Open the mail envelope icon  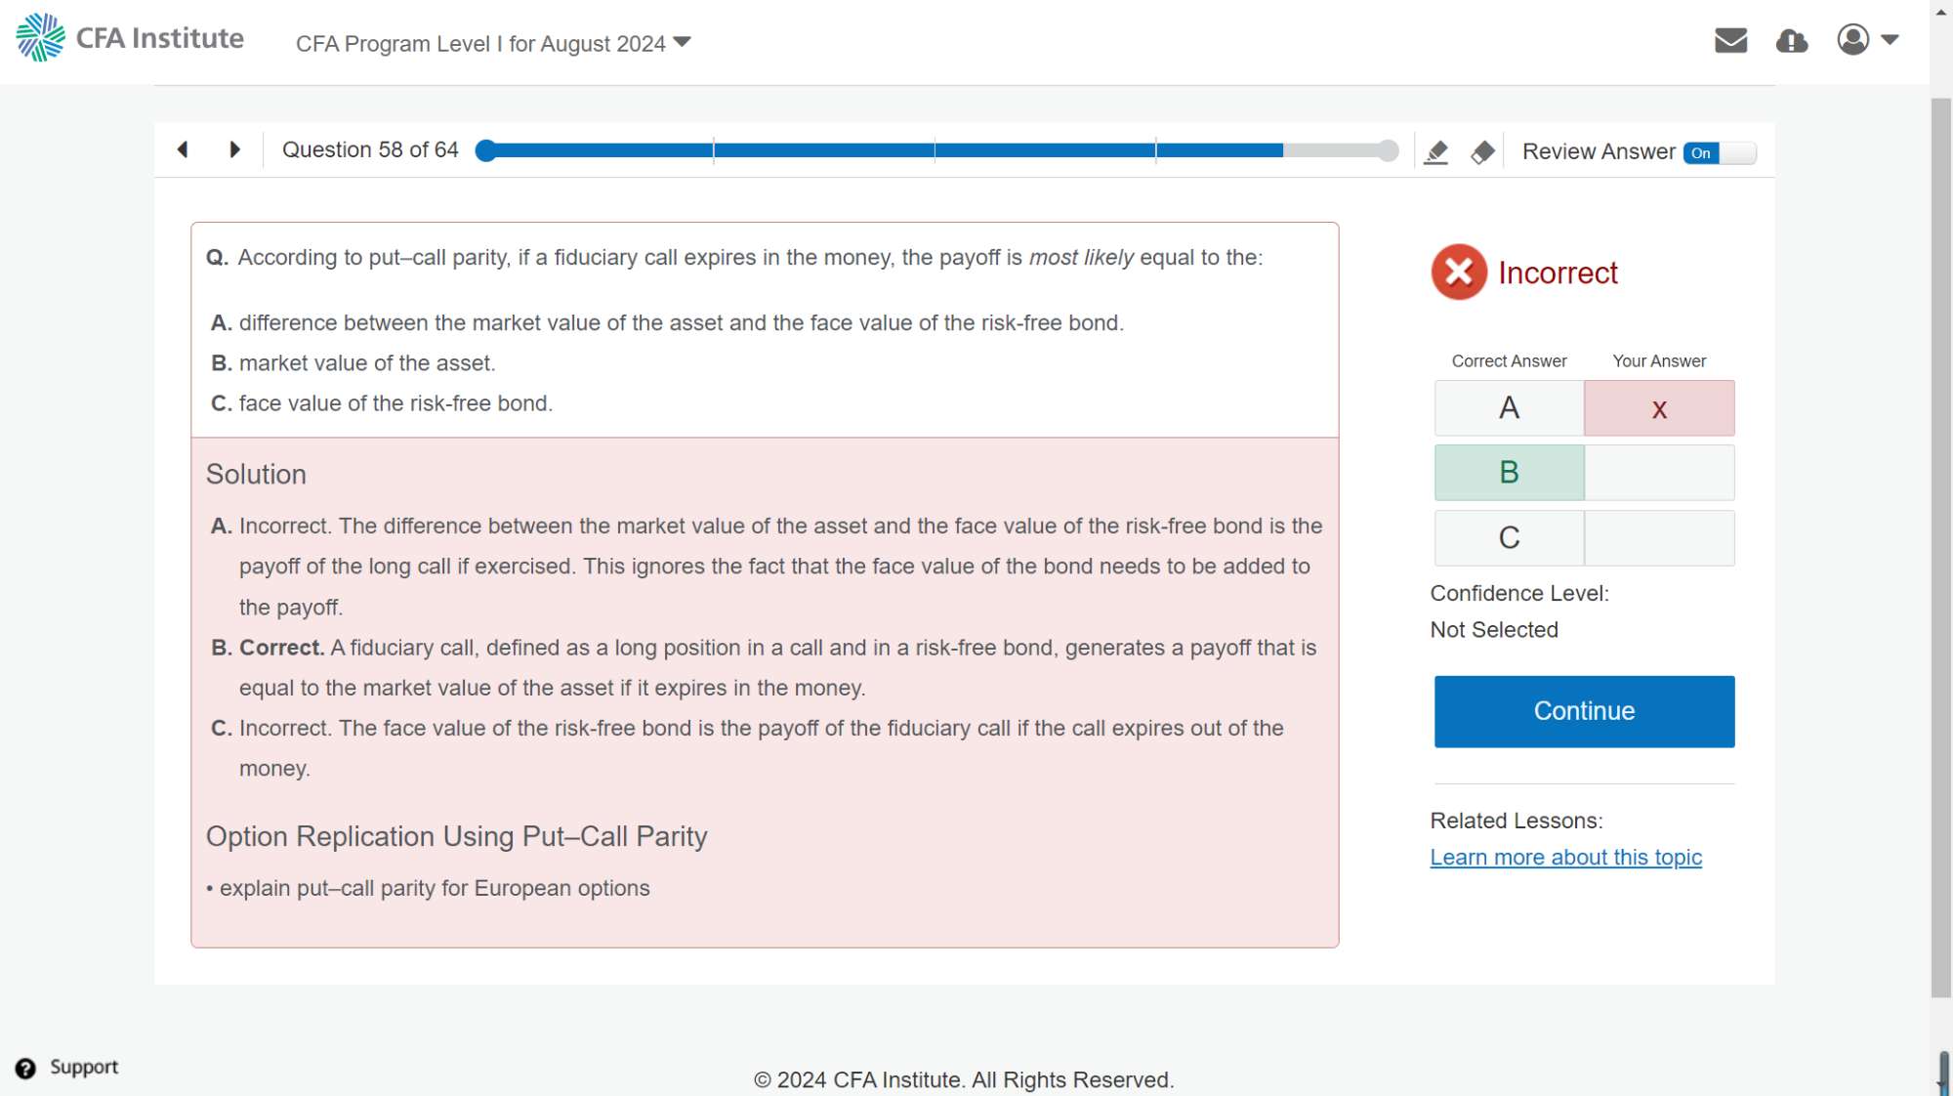1730,40
